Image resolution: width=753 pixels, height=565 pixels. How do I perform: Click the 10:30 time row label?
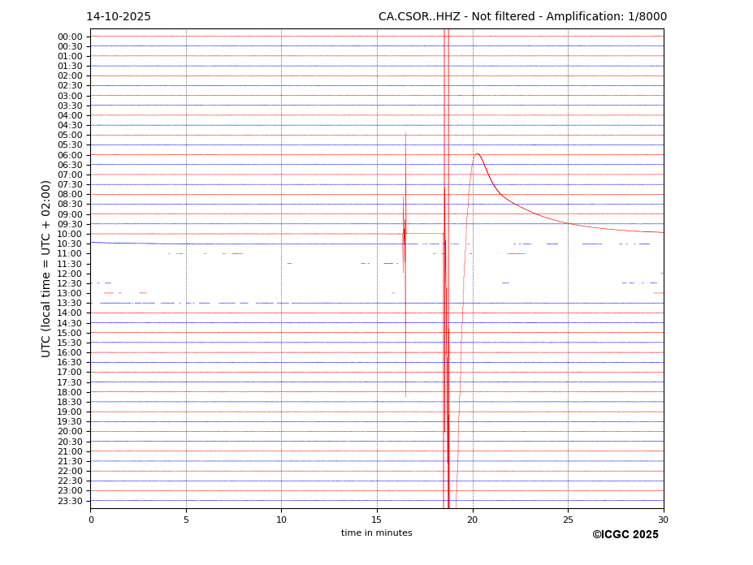70,244
